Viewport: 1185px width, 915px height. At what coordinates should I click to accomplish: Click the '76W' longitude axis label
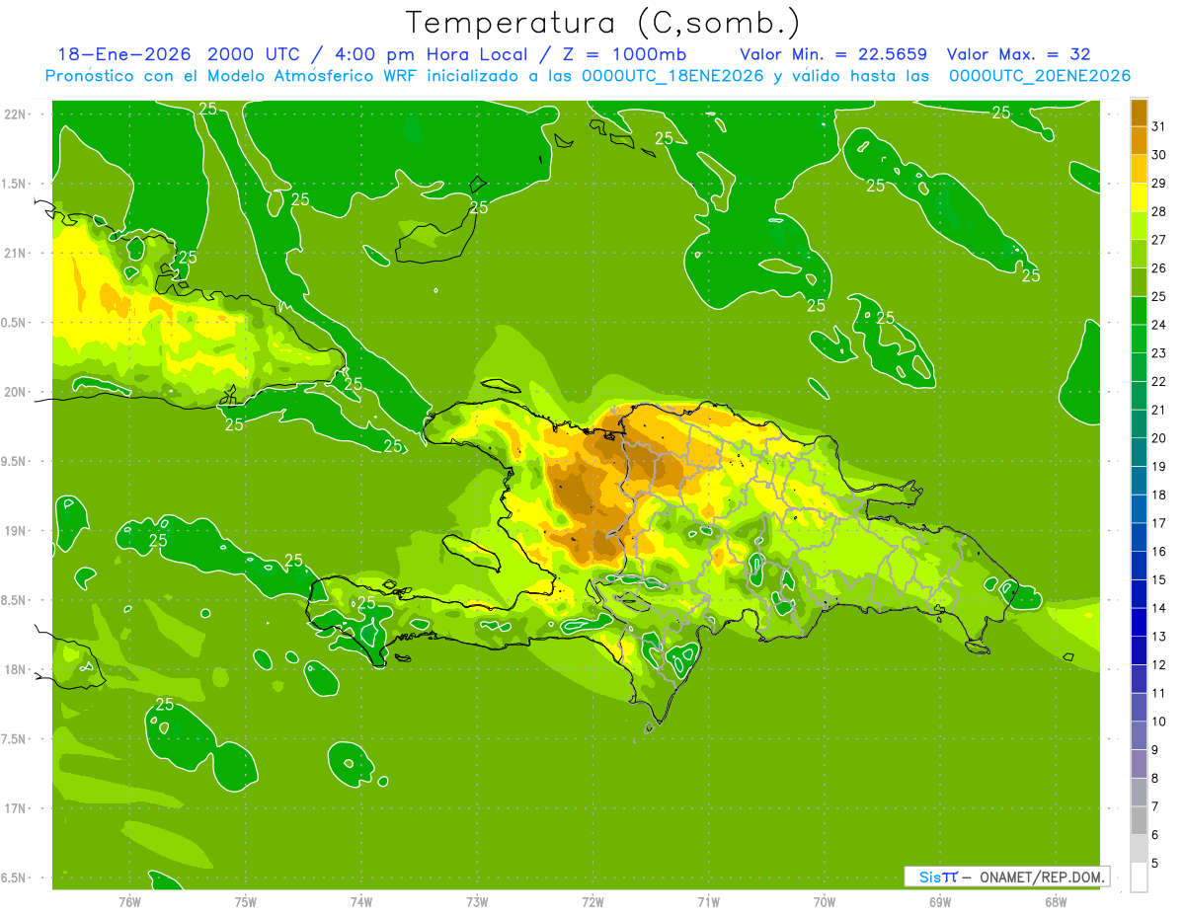pyautogui.click(x=129, y=902)
